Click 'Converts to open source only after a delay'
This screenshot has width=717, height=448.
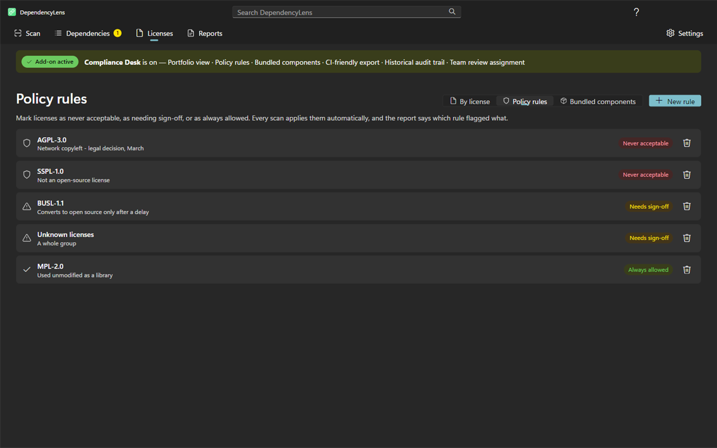coord(93,212)
